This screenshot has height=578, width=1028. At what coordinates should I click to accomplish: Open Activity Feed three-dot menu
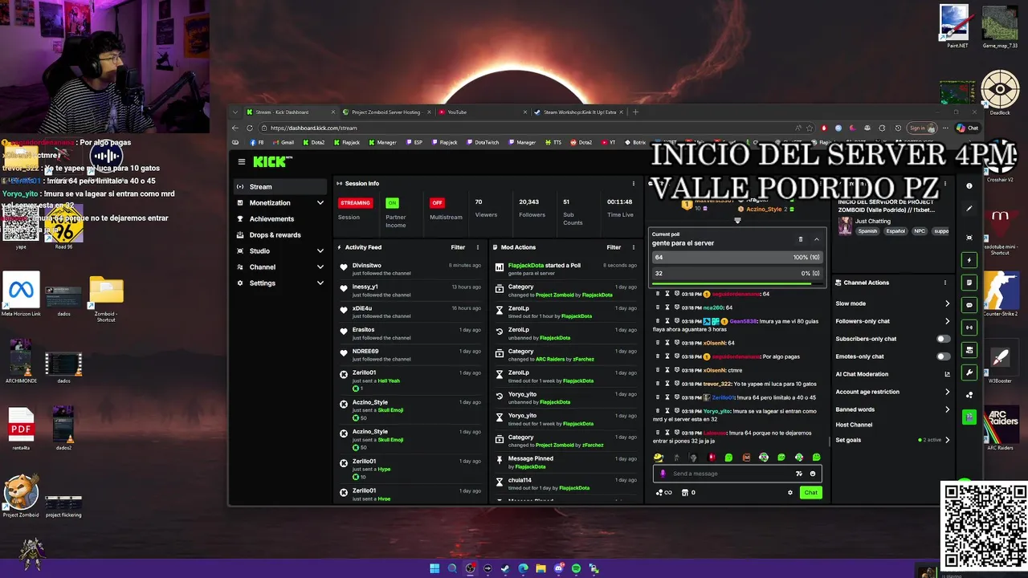478,247
